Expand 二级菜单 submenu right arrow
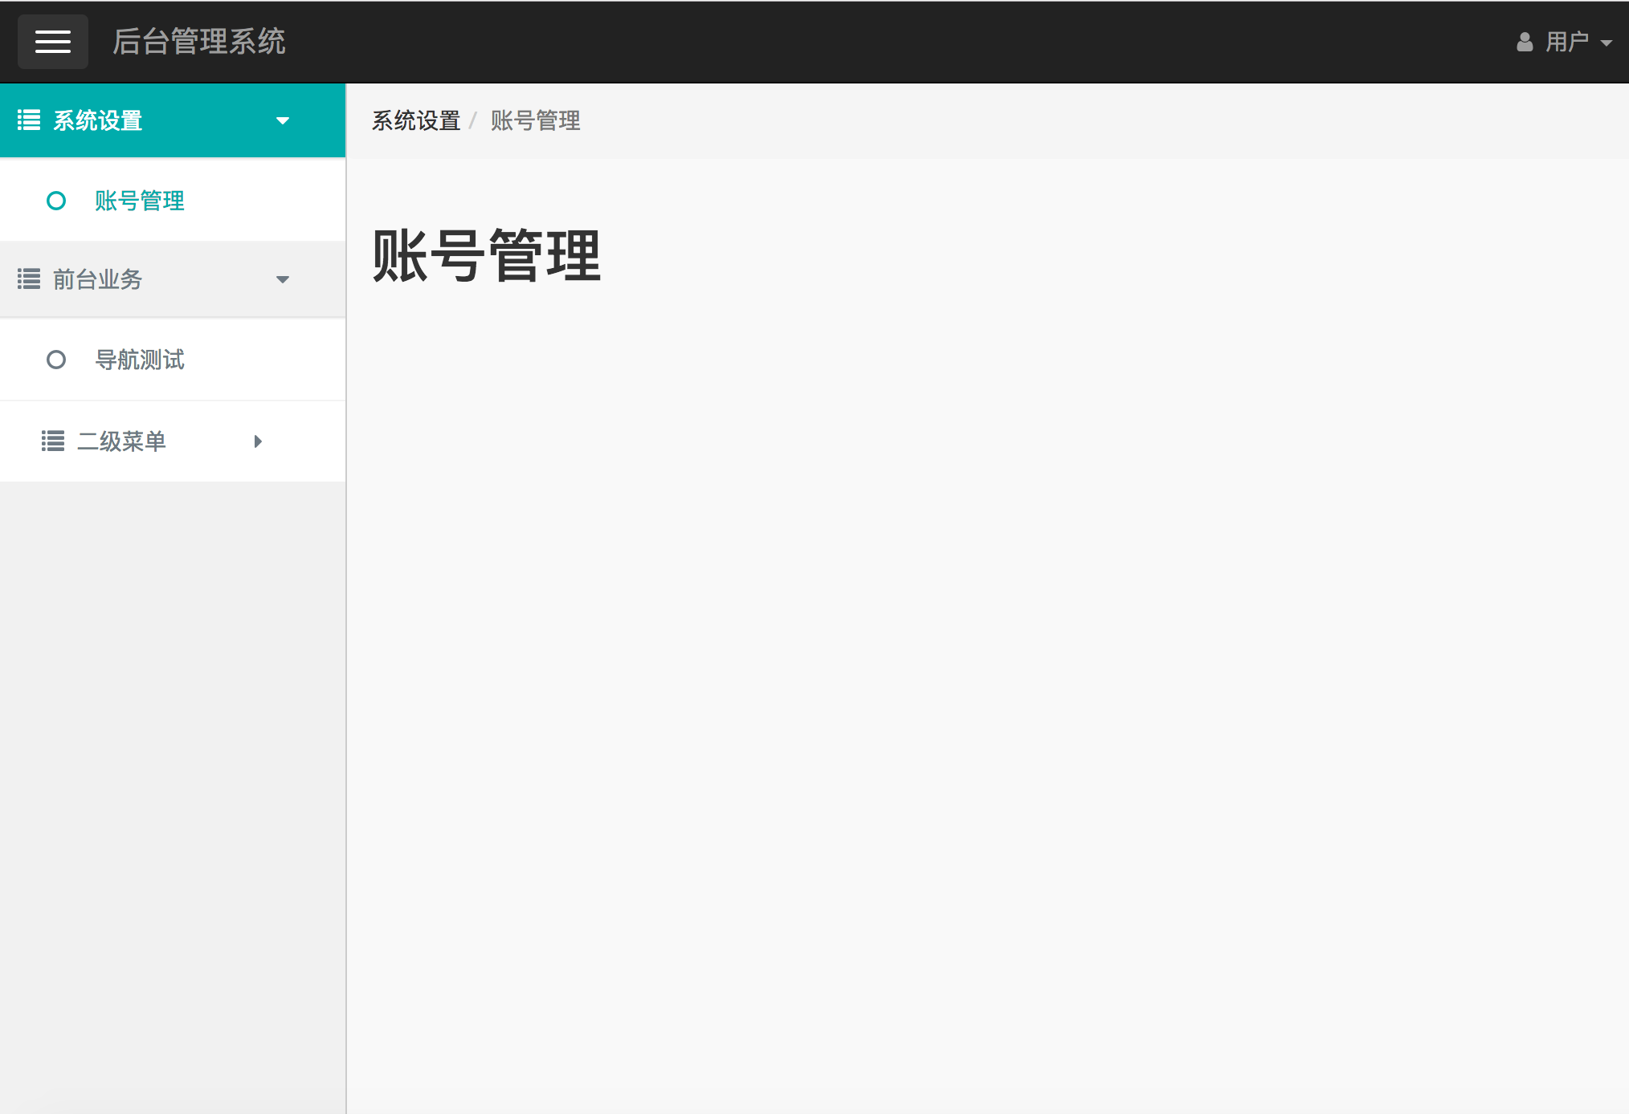 [x=258, y=441]
